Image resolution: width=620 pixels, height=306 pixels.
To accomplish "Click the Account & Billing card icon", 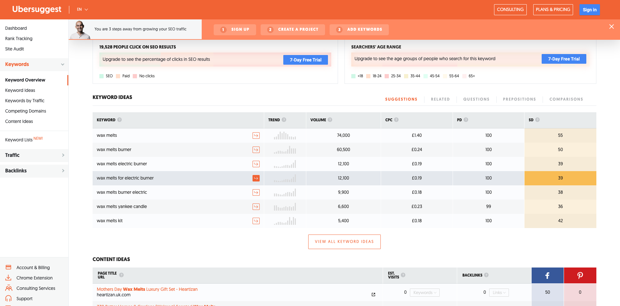I will [9, 267].
